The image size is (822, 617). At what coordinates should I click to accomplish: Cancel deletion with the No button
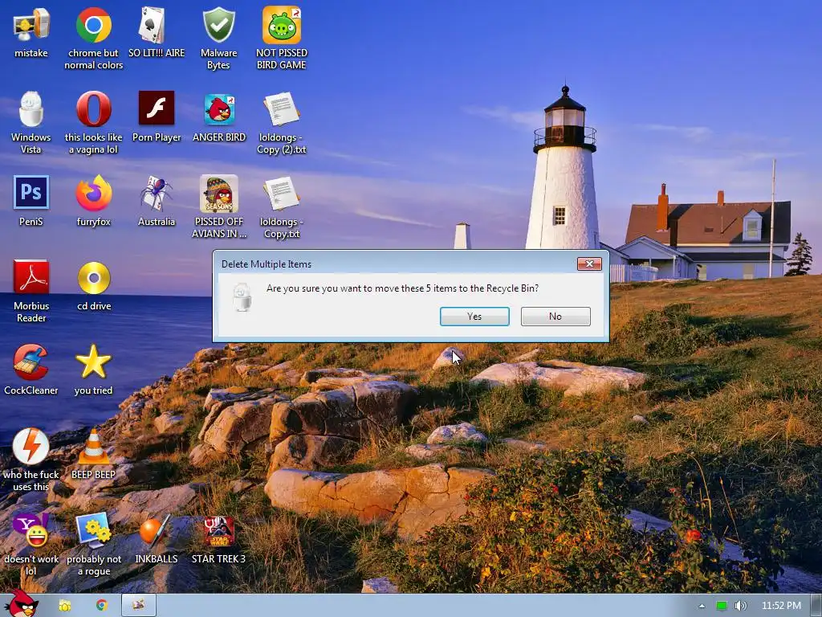pyautogui.click(x=555, y=317)
